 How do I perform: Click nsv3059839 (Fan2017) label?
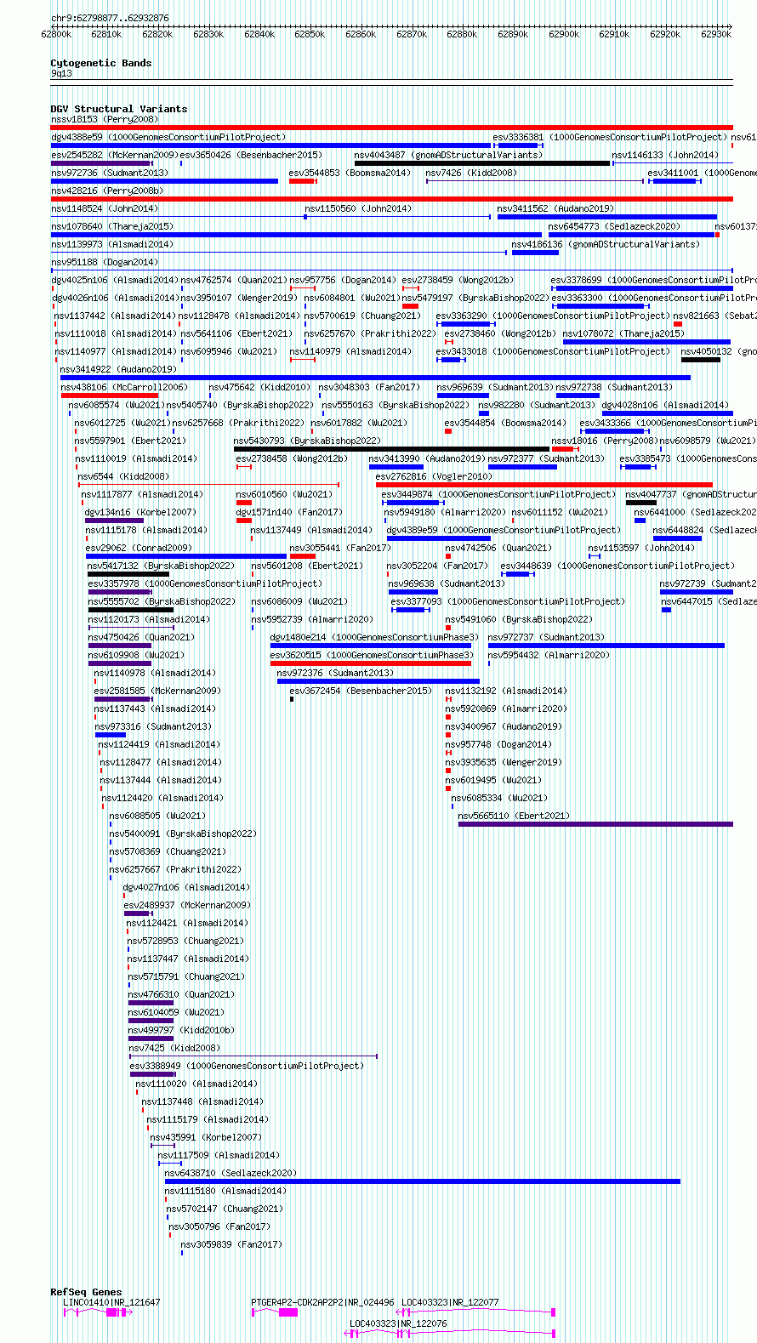[x=231, y=1245]
